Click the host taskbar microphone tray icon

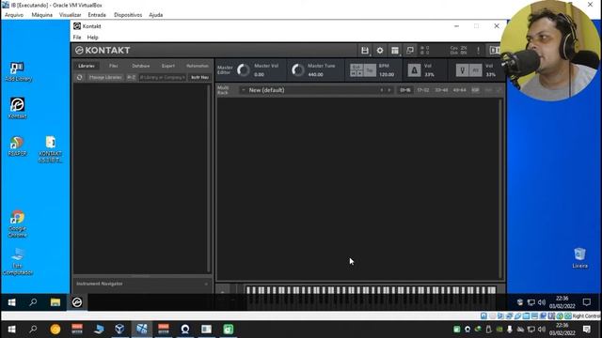pos(510,330)
